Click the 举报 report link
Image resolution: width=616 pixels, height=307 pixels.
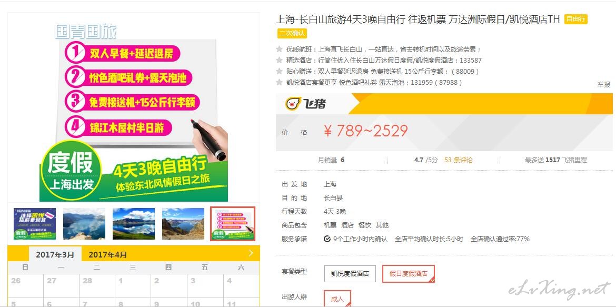604,84
